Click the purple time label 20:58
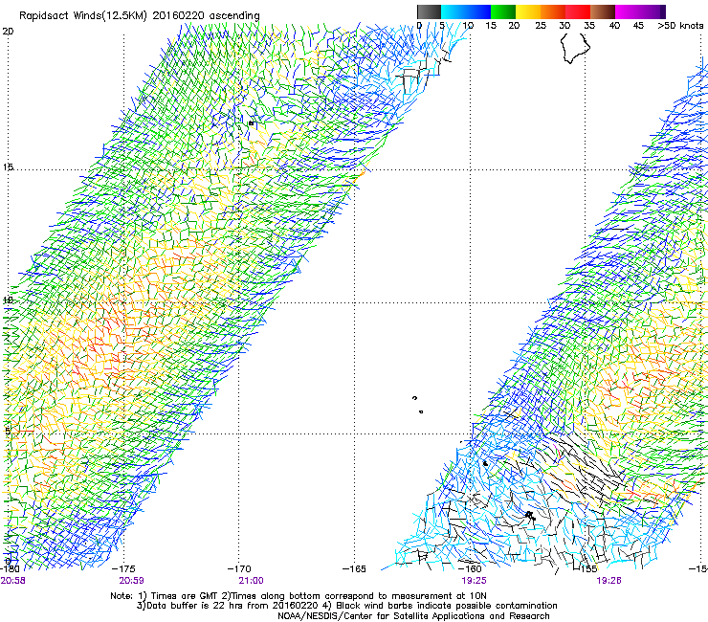 [13, 581]
